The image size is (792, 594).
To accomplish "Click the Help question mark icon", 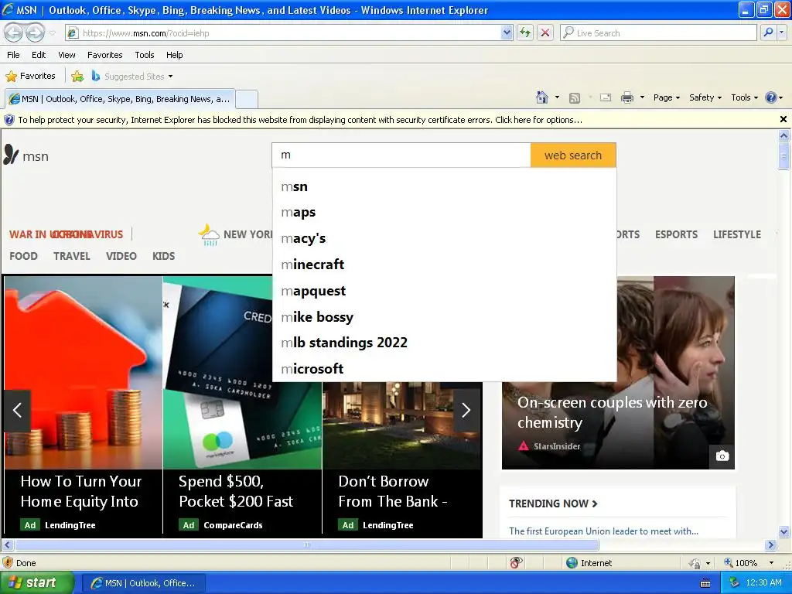I will pos(771,97).
